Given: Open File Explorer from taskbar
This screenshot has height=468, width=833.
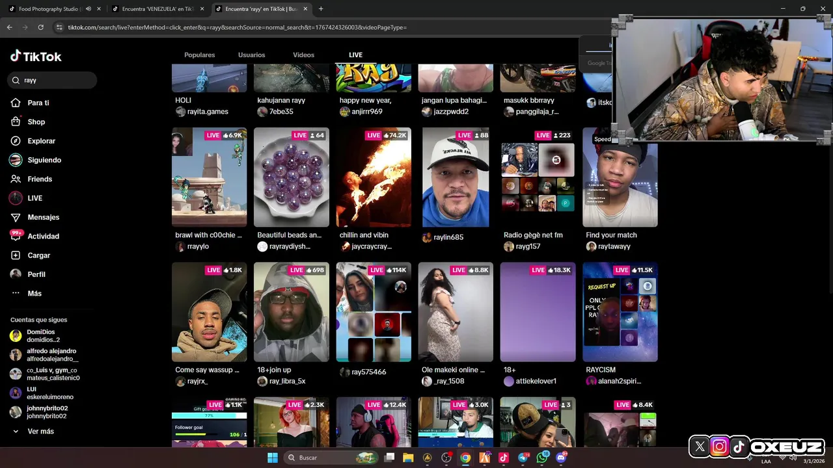Looking at the screenshot, I should (x=408, y=458).
